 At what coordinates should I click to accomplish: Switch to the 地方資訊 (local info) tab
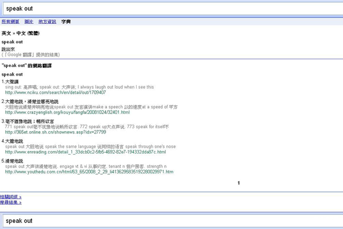click(47, 22)
